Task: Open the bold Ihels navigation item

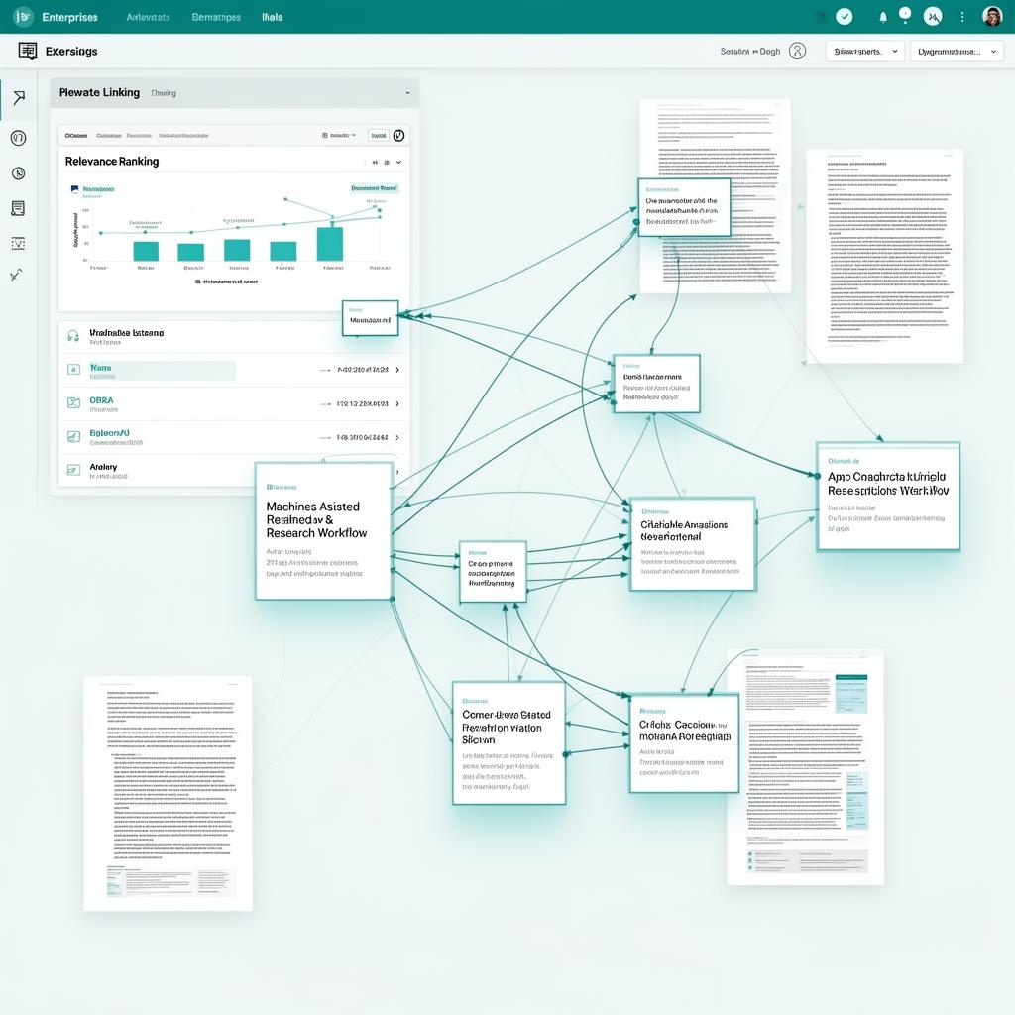Action: [x=273, y=17]
